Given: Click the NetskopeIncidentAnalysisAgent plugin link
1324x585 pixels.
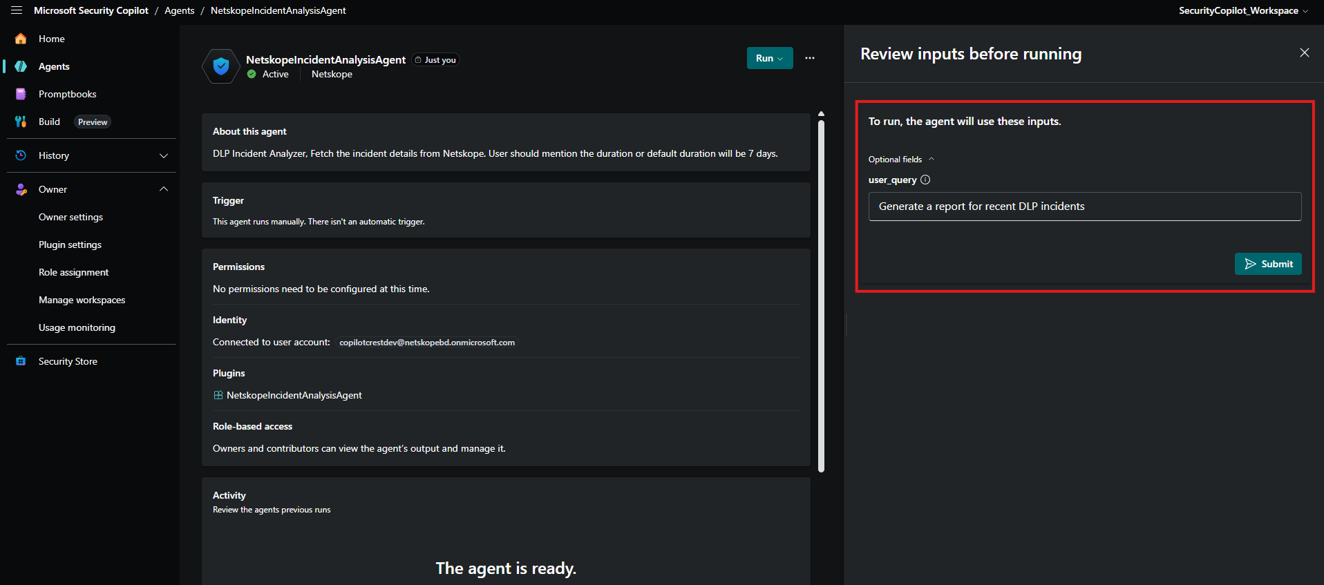Looking at the screenshot, I should (x=294, y=395).
